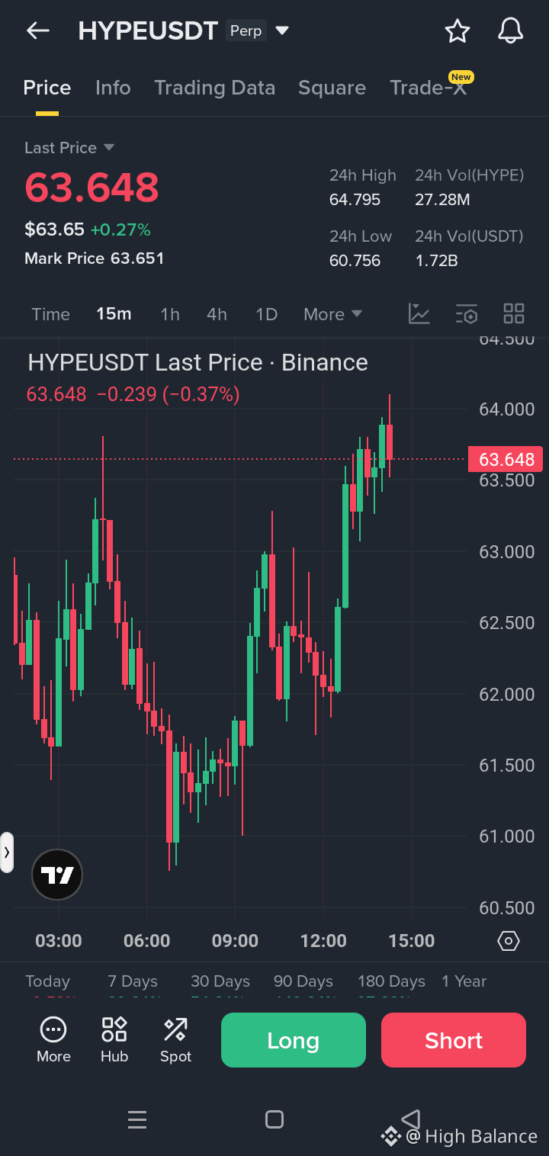This screenshot has height=1156, width=549.
Task: Open the Trading Data tab
Action: pyautogui.click(x=214, y=88)
